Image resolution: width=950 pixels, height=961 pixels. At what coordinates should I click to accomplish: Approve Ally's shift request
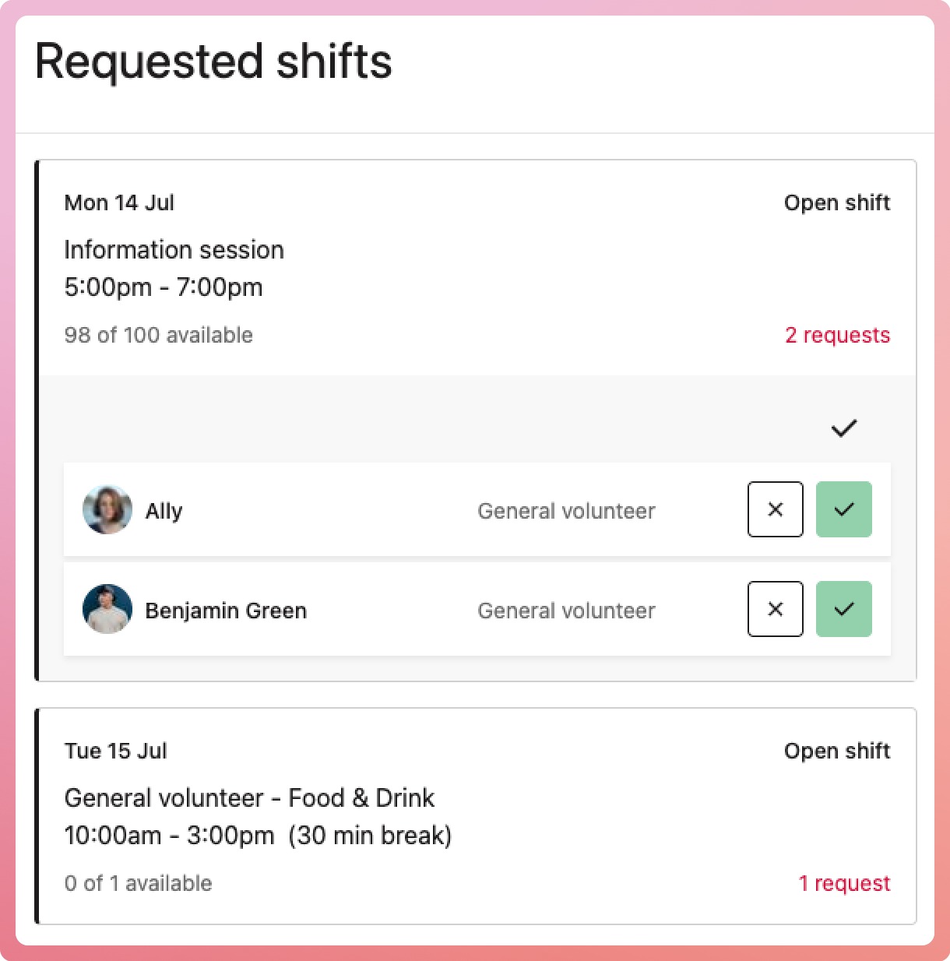point(843,510)
